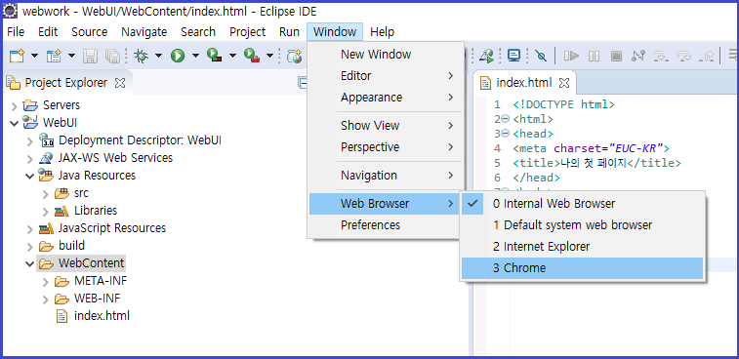The height and width of the screenshot is (359, 739).
Task: Close the Project Explorer view with its X
Action: point(120,83)
